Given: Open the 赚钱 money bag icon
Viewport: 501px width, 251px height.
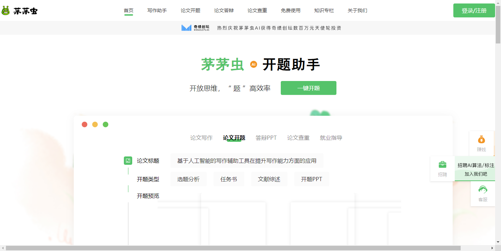Looking at the screenshot, I should coord(482,139).
